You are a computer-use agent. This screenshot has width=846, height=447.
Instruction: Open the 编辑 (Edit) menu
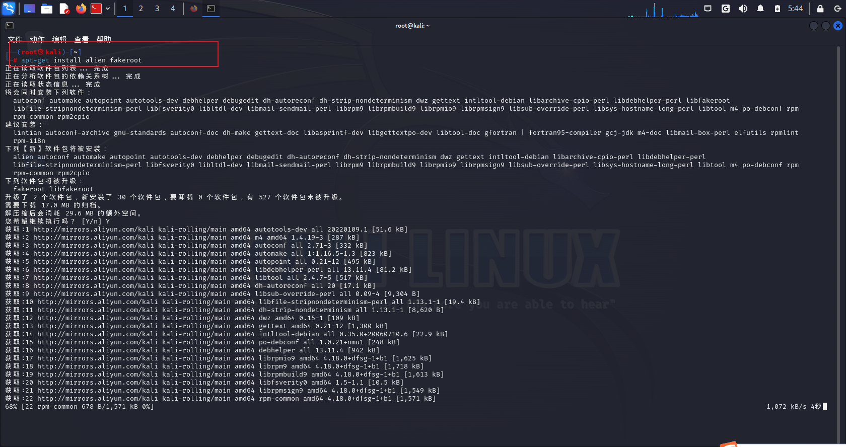59,39
